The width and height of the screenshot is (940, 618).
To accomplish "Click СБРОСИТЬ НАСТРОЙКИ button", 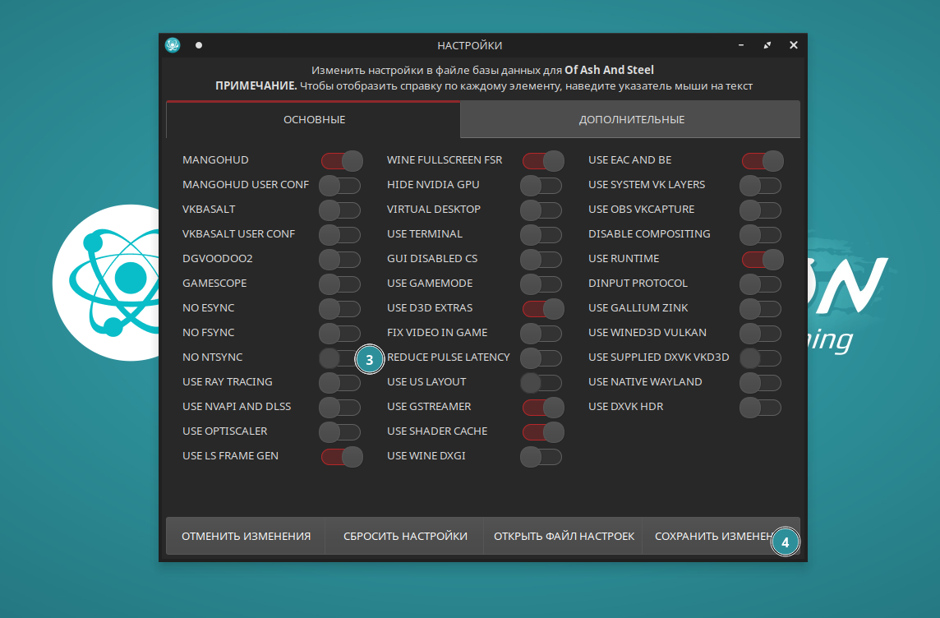I will [404, 536].
